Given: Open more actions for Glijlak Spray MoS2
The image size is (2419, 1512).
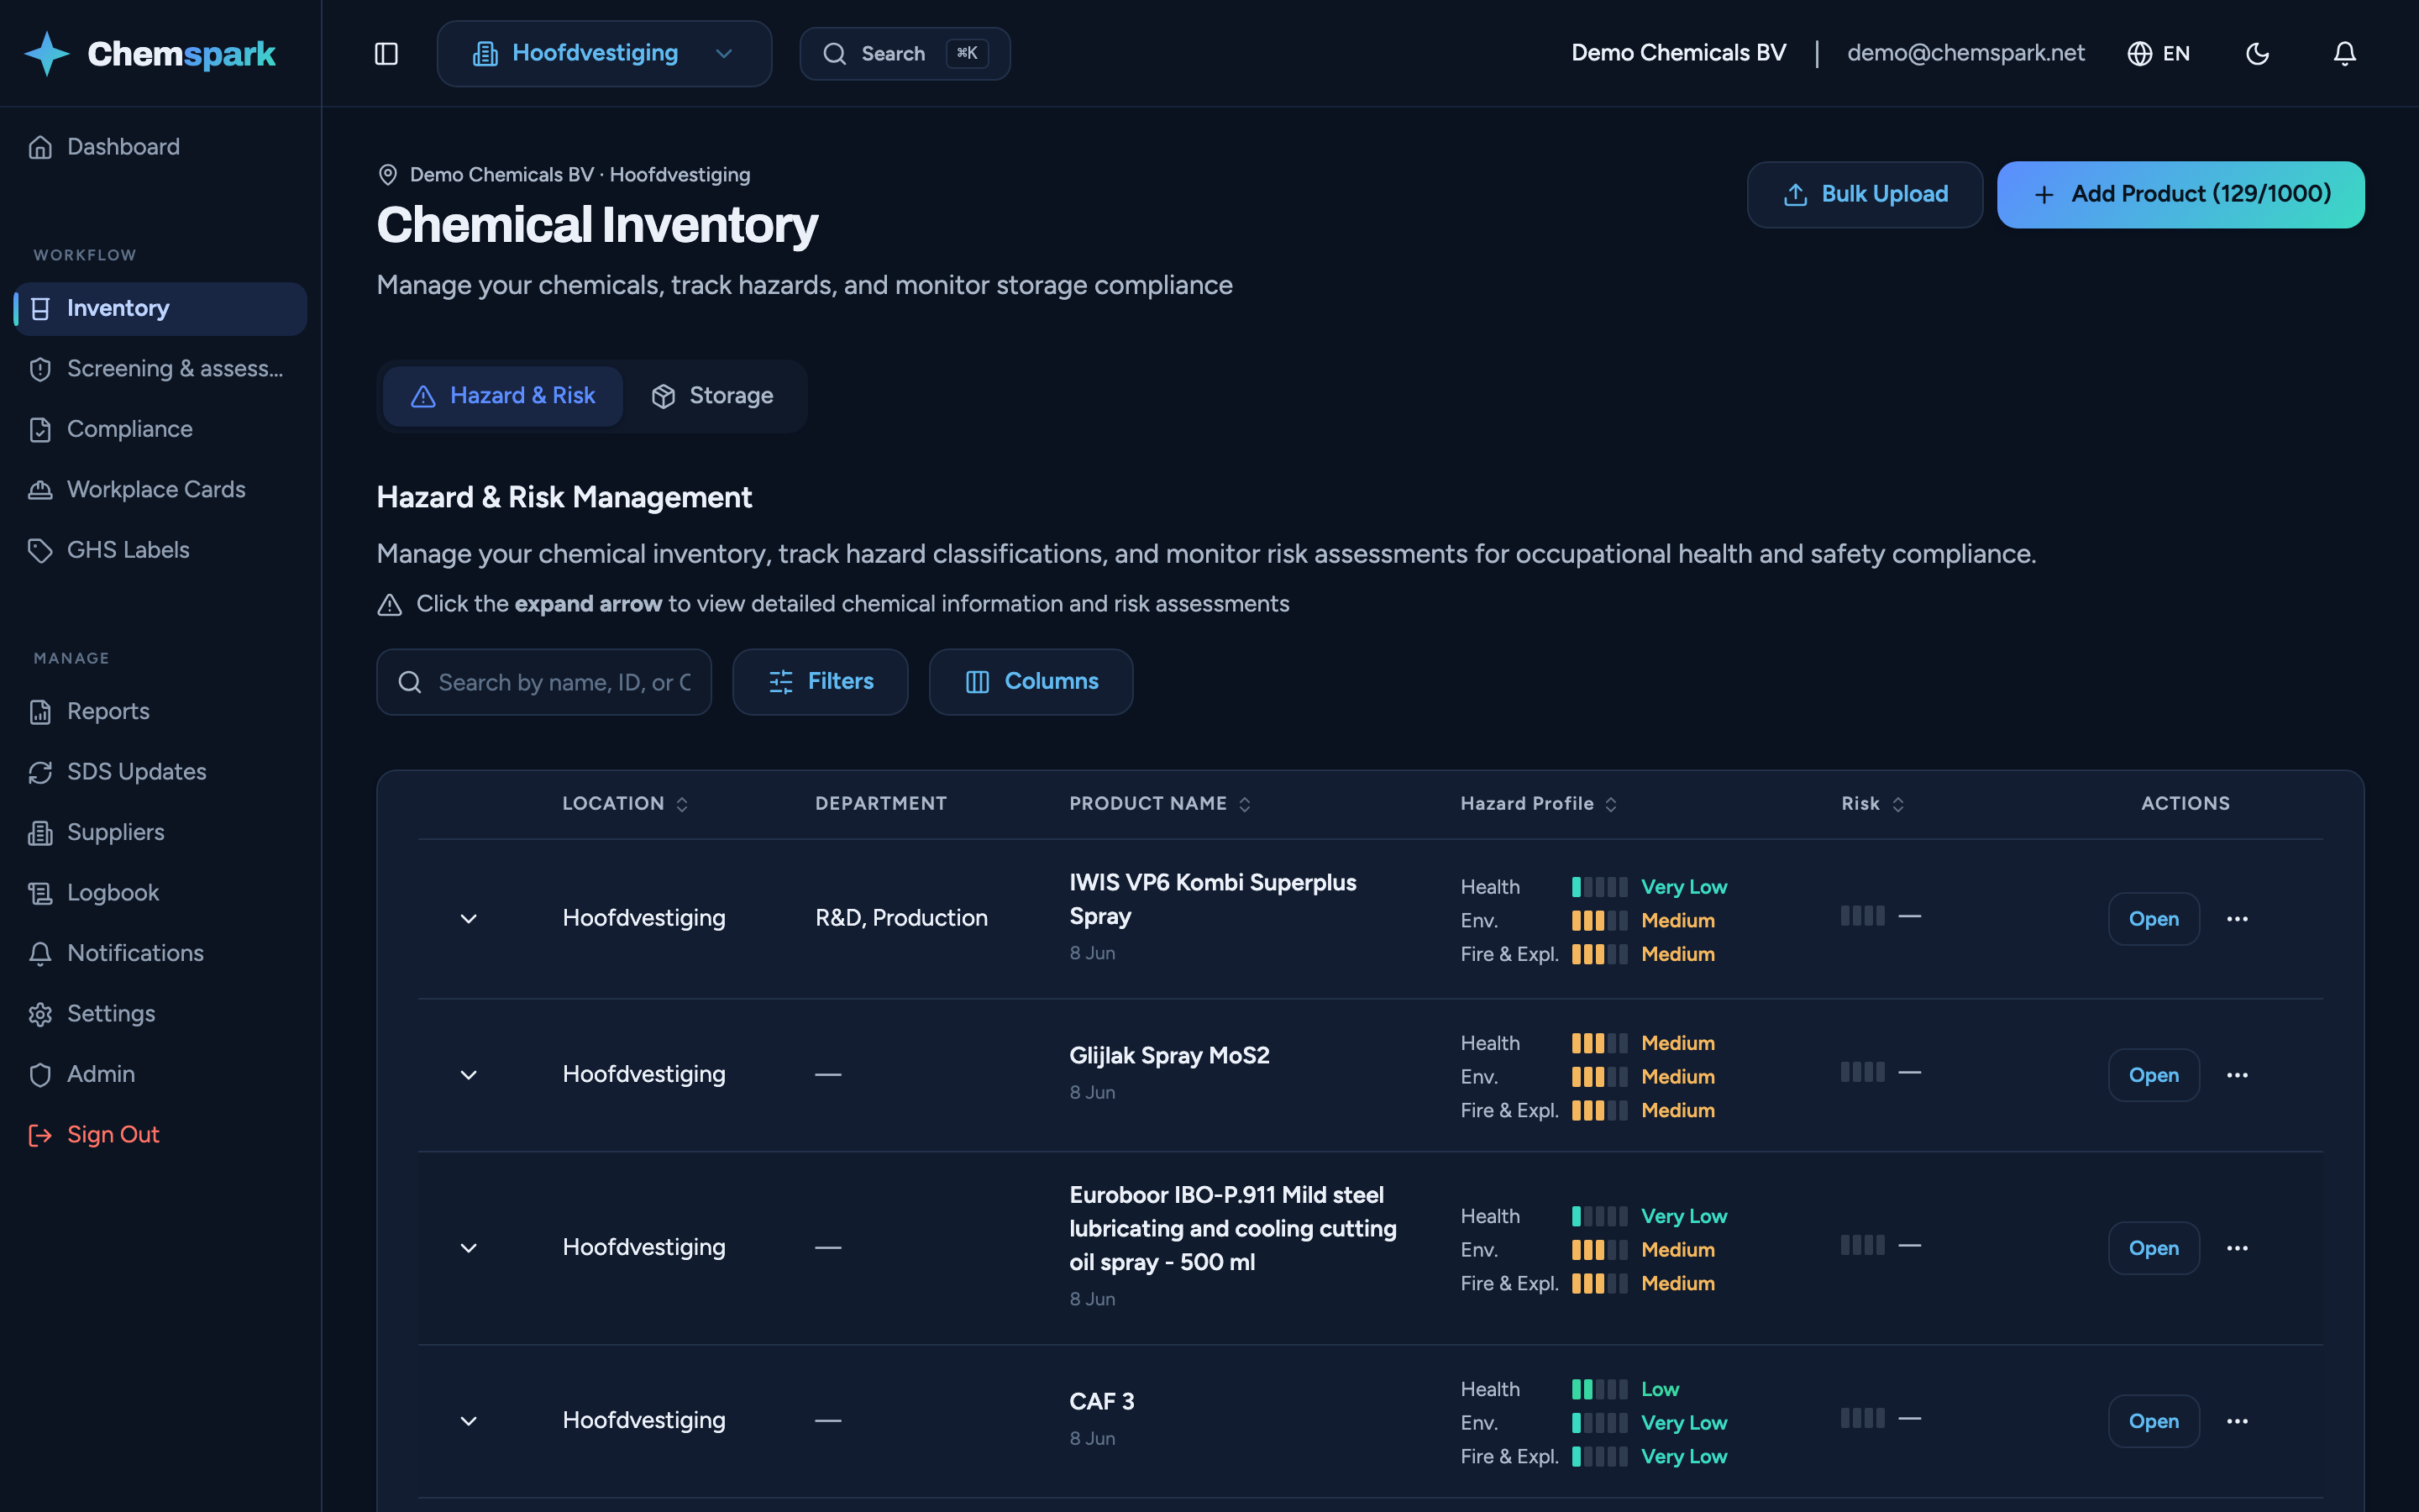Looking at the screenshot, I should point(2237,1075).
